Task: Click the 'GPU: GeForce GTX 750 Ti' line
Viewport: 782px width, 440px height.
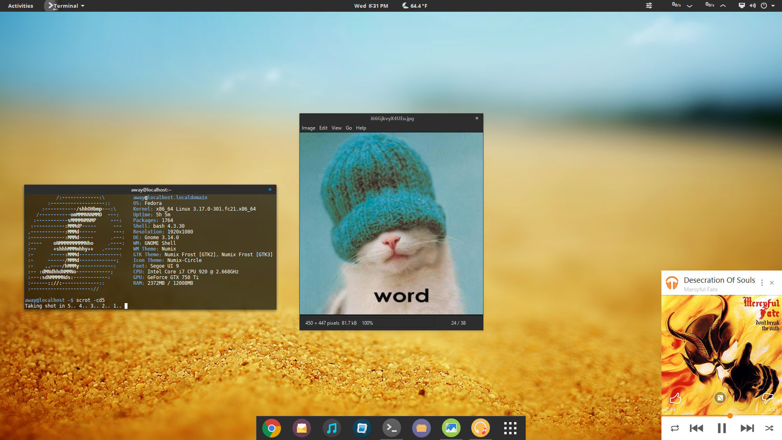Action: tap(166, 277)
